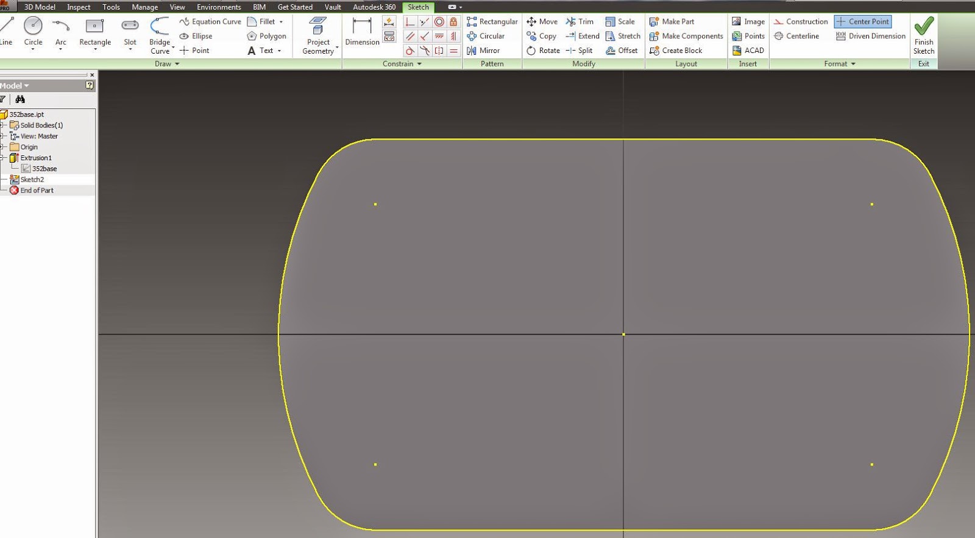975x538 pixels.
Task: Open the Inspect ribbon tab
Action: click(x=79, y=7)
